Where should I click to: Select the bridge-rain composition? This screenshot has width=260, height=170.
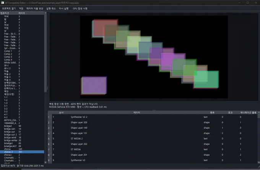pos(22,129)
